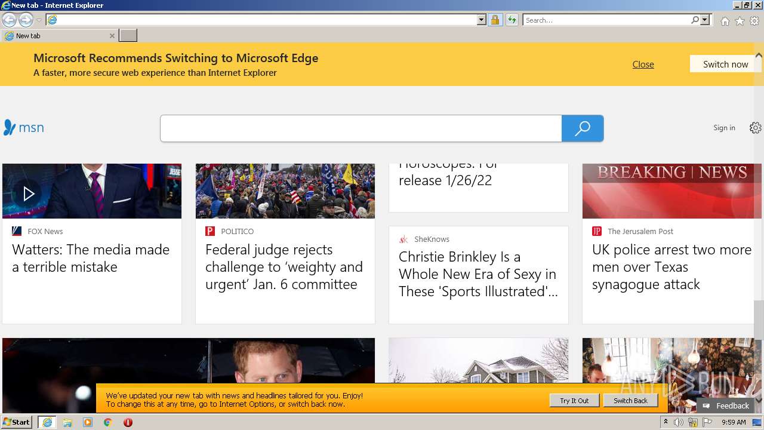Click the security lock icon

point(495,20)
